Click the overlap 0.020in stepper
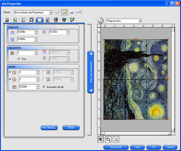The width and height of the screenshot is (181, 151). tap(38, 87)
